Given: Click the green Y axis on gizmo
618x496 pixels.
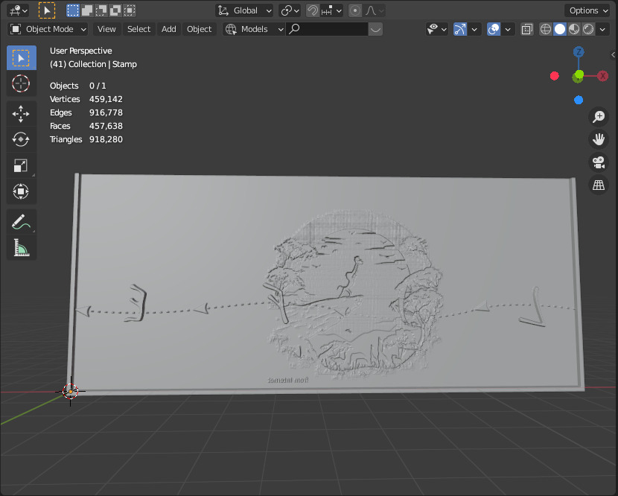Looking at the screenshot, I should [x=579, y=75].
